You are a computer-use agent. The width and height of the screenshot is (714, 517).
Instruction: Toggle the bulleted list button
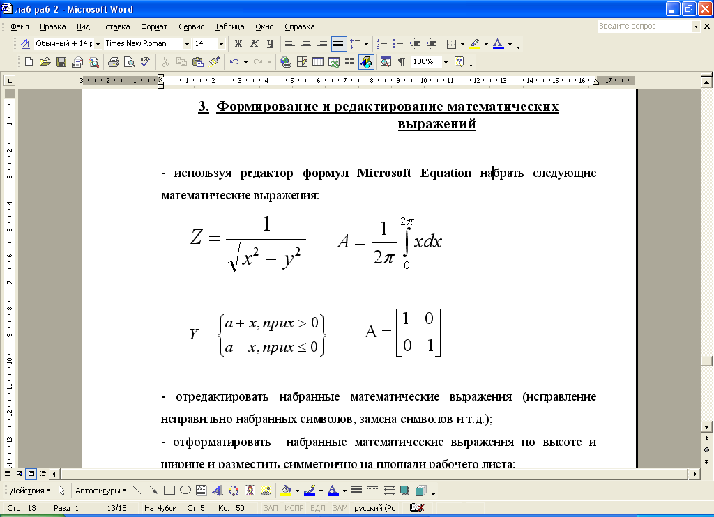pos(398,44)
